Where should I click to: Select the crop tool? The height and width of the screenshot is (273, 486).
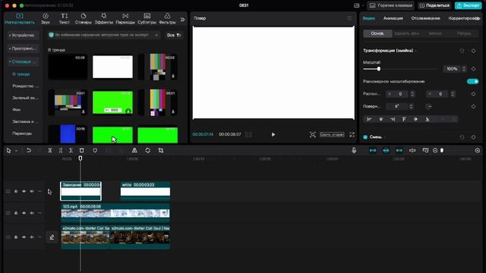click(x=160, y=150)
